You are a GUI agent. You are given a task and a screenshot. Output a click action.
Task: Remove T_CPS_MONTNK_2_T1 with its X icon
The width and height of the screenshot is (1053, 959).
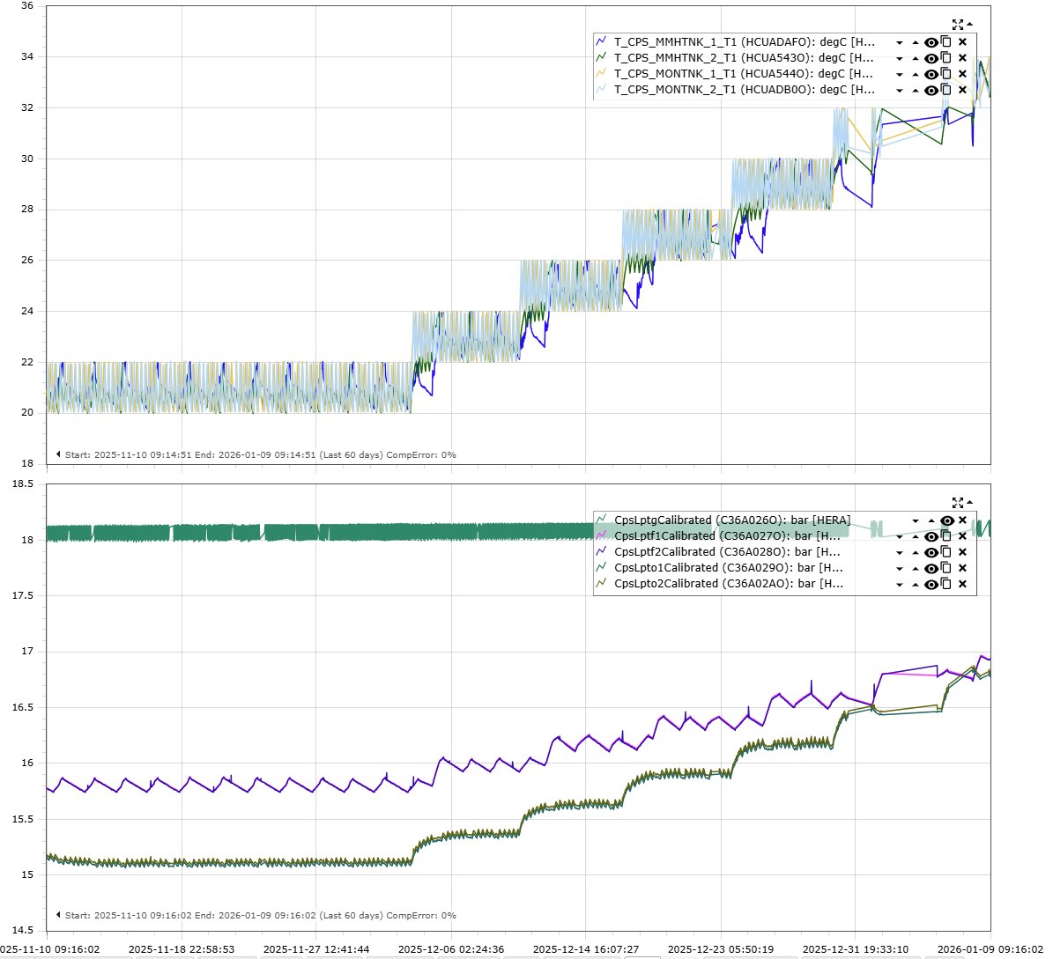click(962, 90)
